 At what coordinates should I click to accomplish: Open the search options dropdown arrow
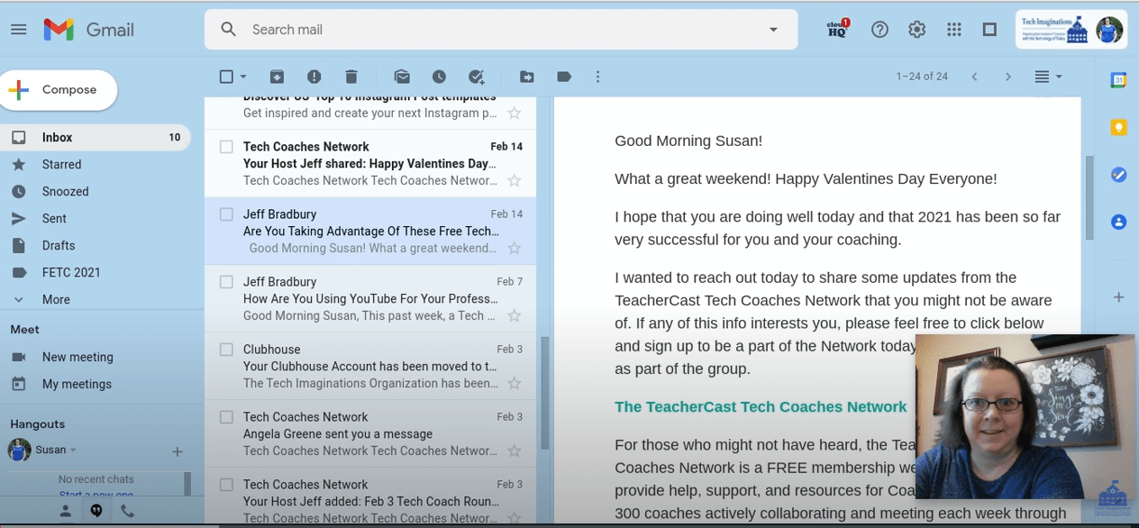(x=772, y=30)
